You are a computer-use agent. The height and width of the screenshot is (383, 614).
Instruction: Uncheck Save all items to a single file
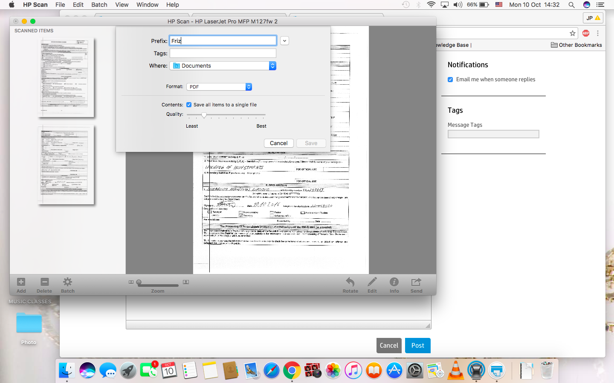188,105
